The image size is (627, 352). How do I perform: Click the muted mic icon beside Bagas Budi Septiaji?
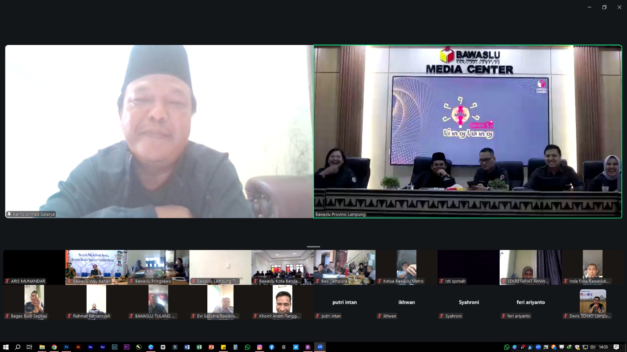[7, 316]
